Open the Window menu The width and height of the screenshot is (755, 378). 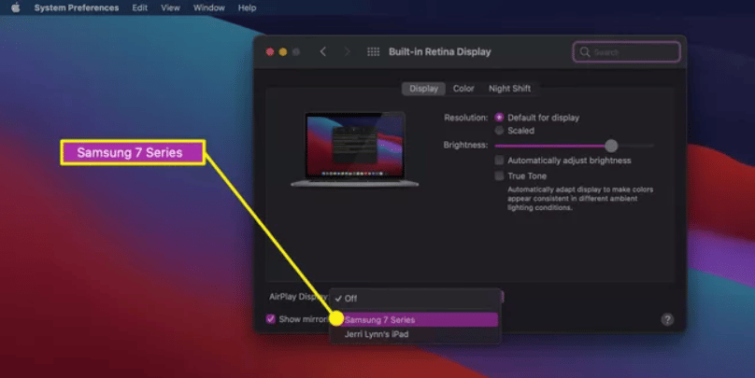209,7
